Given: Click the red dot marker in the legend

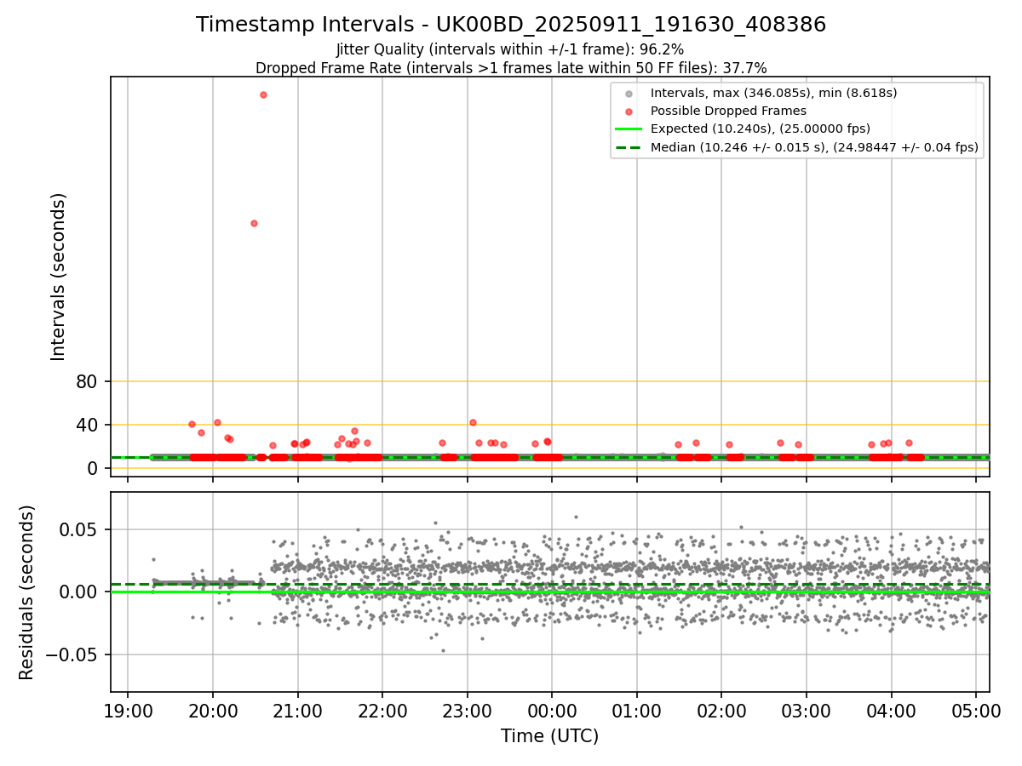Looking at the screenshot, I should pos(629,111).
